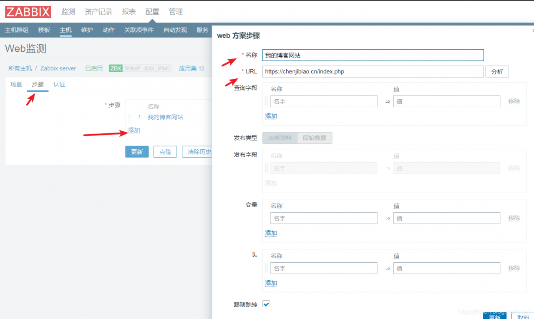Screen dimensions: 534x319
Task: Focus the URL input field
Action: (373, 72)
